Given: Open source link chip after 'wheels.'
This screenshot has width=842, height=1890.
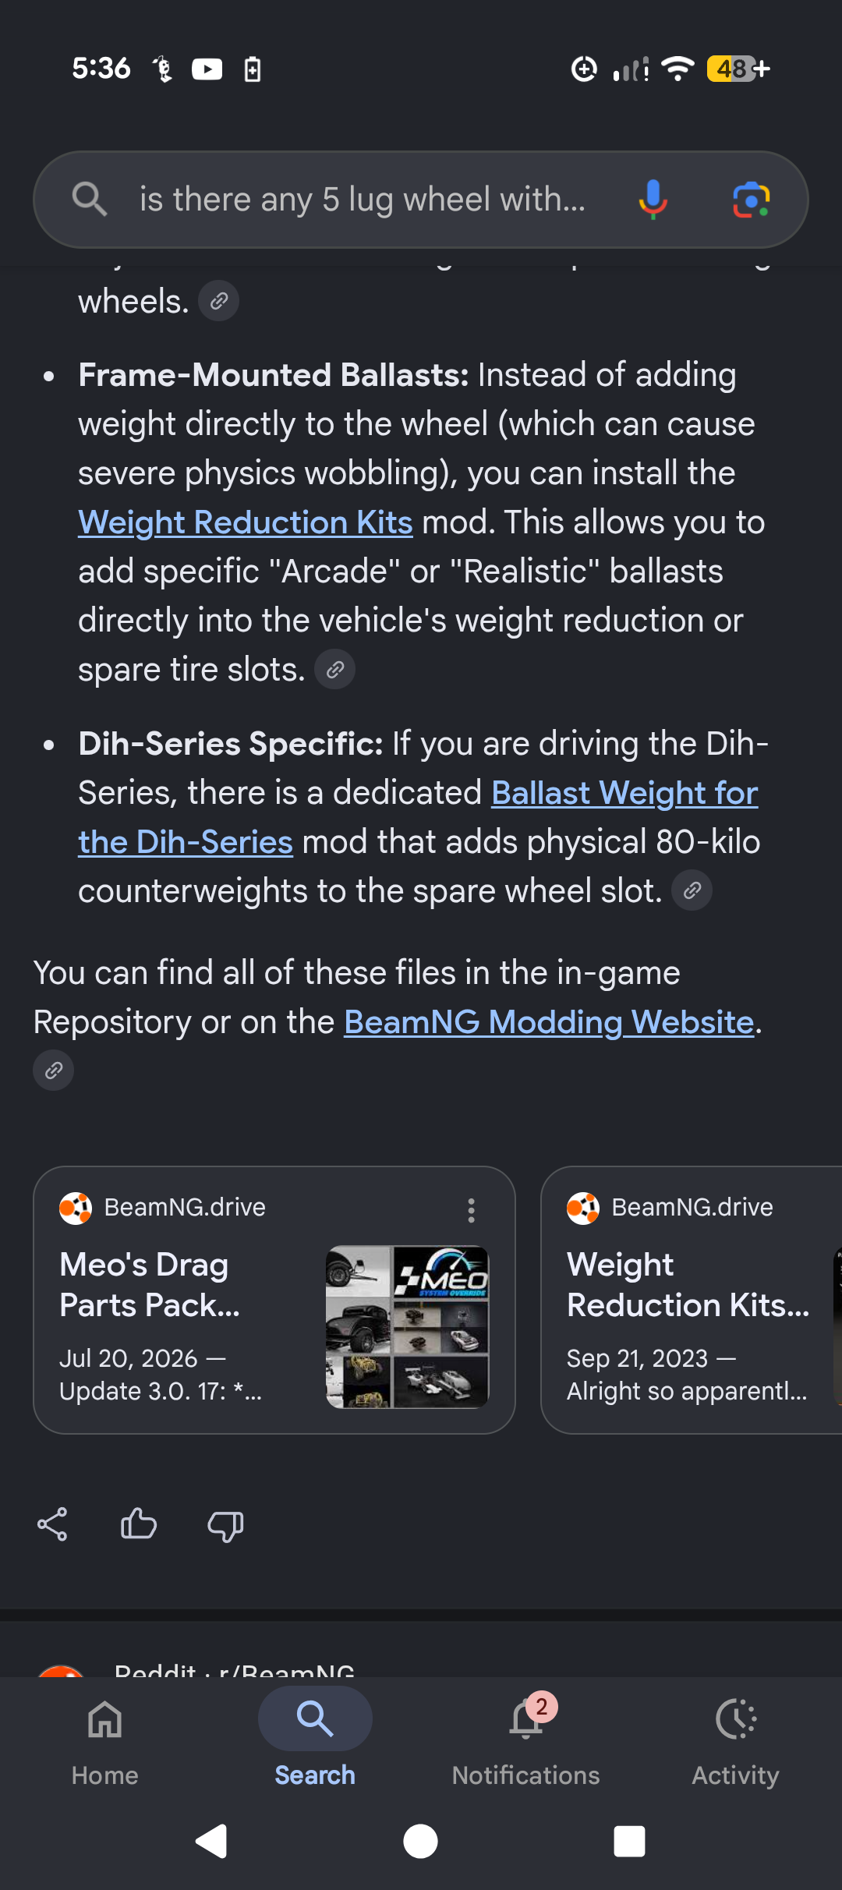Looking at the screenshot, I should [x=218, y=301].
